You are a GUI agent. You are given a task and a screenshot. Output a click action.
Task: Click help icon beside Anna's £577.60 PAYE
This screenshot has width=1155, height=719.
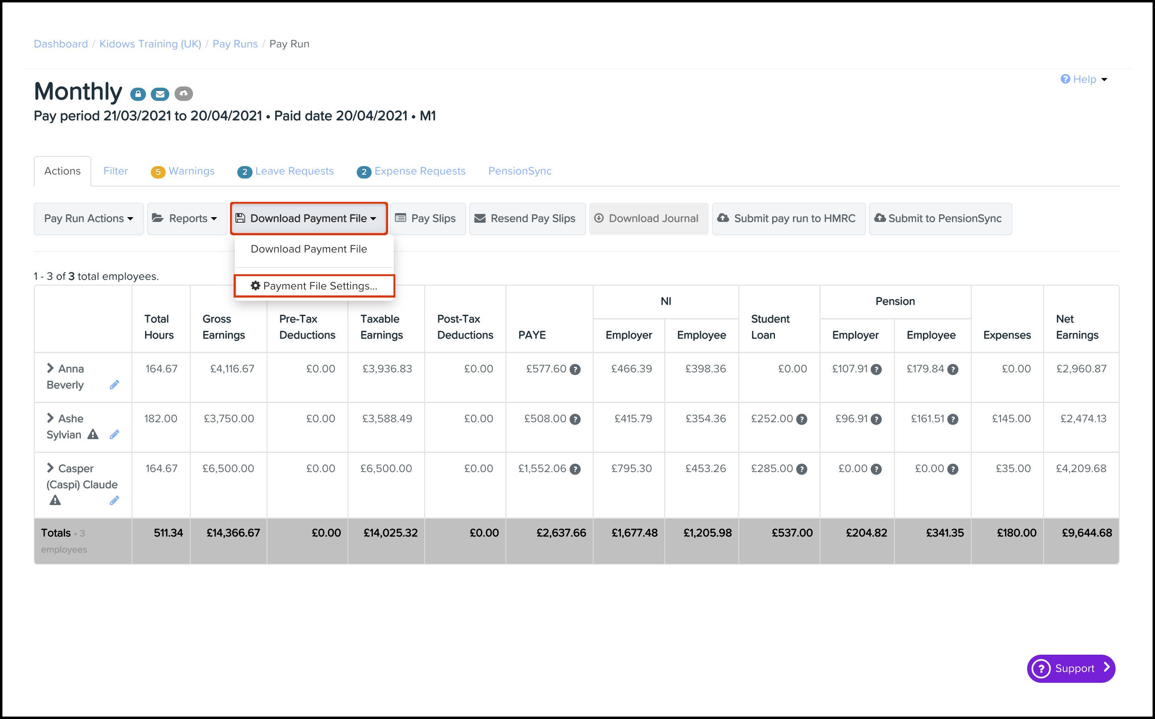575,370
